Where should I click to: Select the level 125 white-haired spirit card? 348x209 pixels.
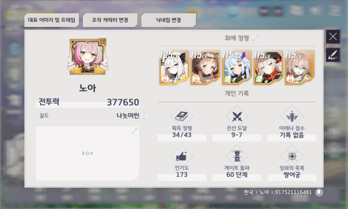(174, 67)
